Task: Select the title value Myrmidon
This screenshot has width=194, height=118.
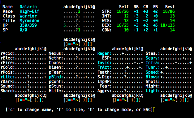Action: pos(29,21)
